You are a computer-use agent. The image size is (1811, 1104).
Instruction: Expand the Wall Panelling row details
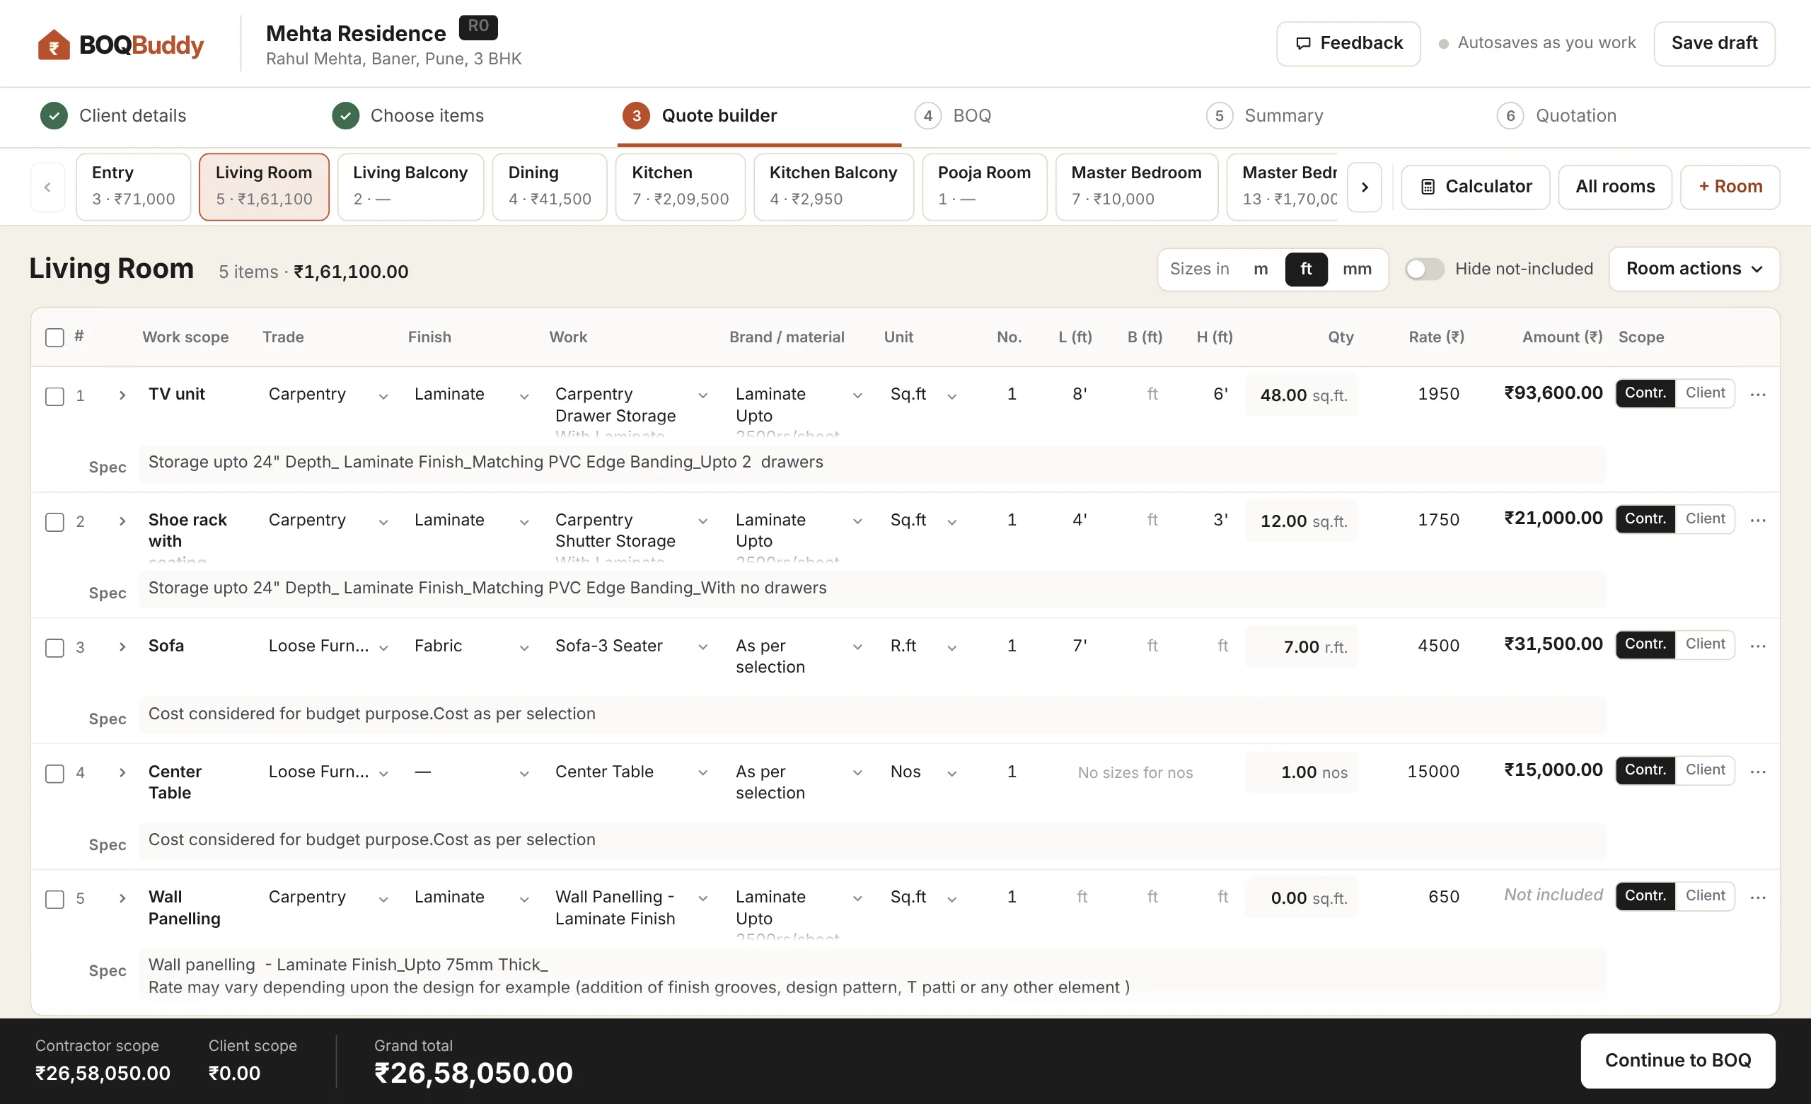pyautogui.click(x=122, y=898)
